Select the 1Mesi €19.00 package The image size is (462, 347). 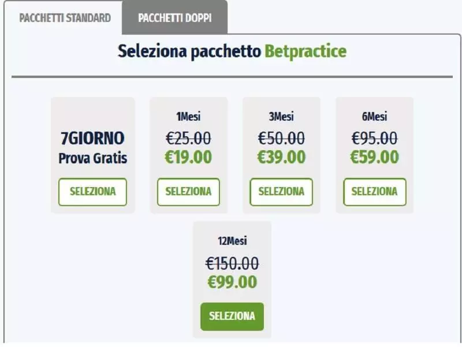point(188,191)
